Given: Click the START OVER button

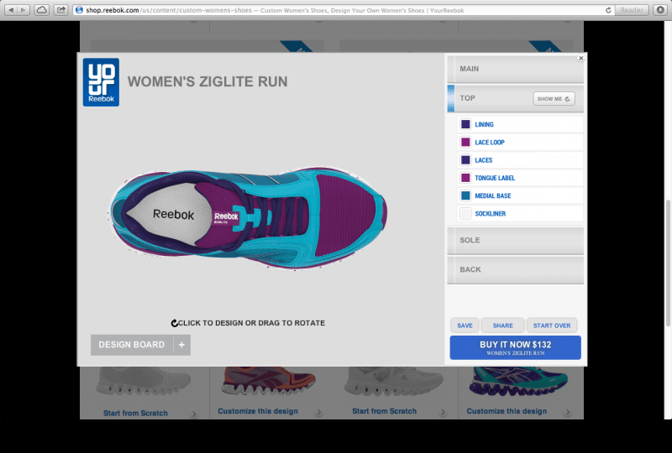Looking at the screenshot, I should [552, 325].
